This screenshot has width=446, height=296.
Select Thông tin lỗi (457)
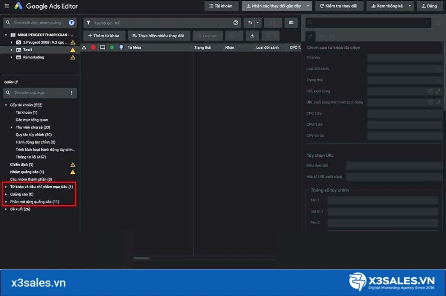click(x=31, y=157)
